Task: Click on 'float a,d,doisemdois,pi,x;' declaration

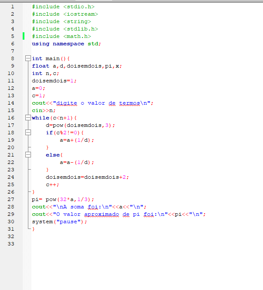Action: click(x=77, y=66)
